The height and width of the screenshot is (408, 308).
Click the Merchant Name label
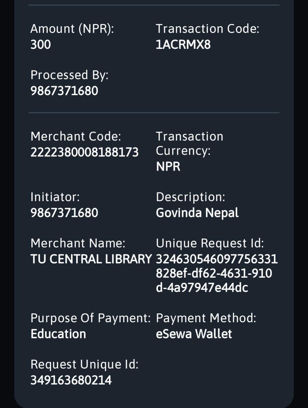78,243
